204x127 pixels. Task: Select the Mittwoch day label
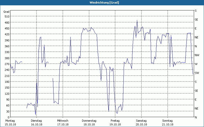63,121
